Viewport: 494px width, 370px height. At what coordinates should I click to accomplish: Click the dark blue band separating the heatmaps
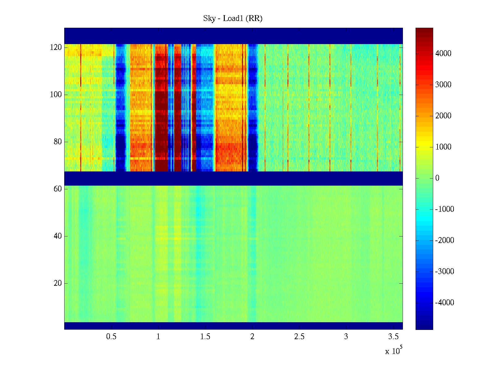(233, 178)
